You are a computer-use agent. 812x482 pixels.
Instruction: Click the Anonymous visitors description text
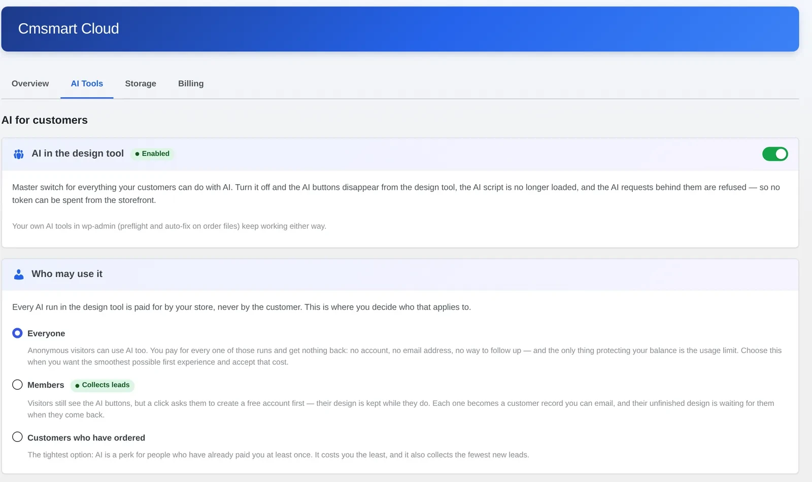[404, 356]
